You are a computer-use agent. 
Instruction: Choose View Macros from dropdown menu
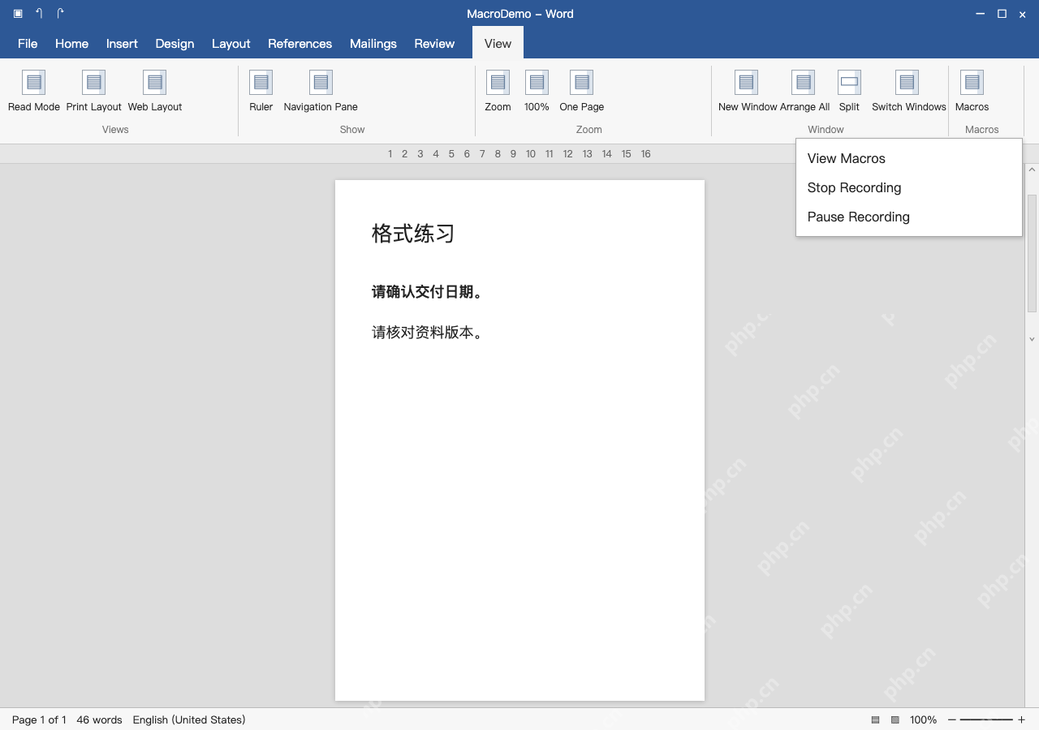click(x=908, y=158)
